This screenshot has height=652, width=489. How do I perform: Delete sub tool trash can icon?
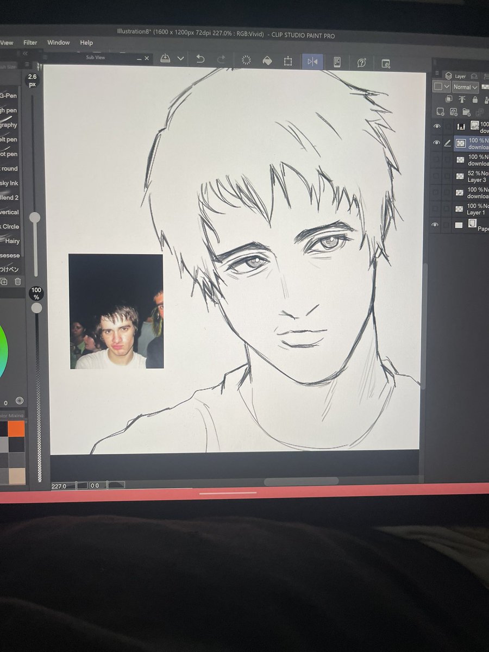tap(17, 281)
